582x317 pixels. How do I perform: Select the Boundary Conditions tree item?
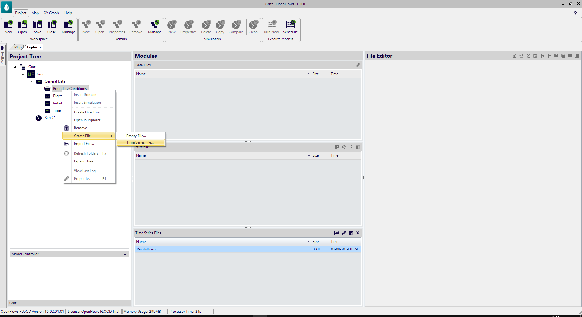pos(70,89)
